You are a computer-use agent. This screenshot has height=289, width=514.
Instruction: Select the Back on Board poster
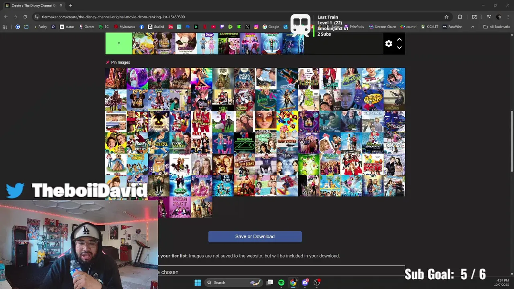pos(244,164)
